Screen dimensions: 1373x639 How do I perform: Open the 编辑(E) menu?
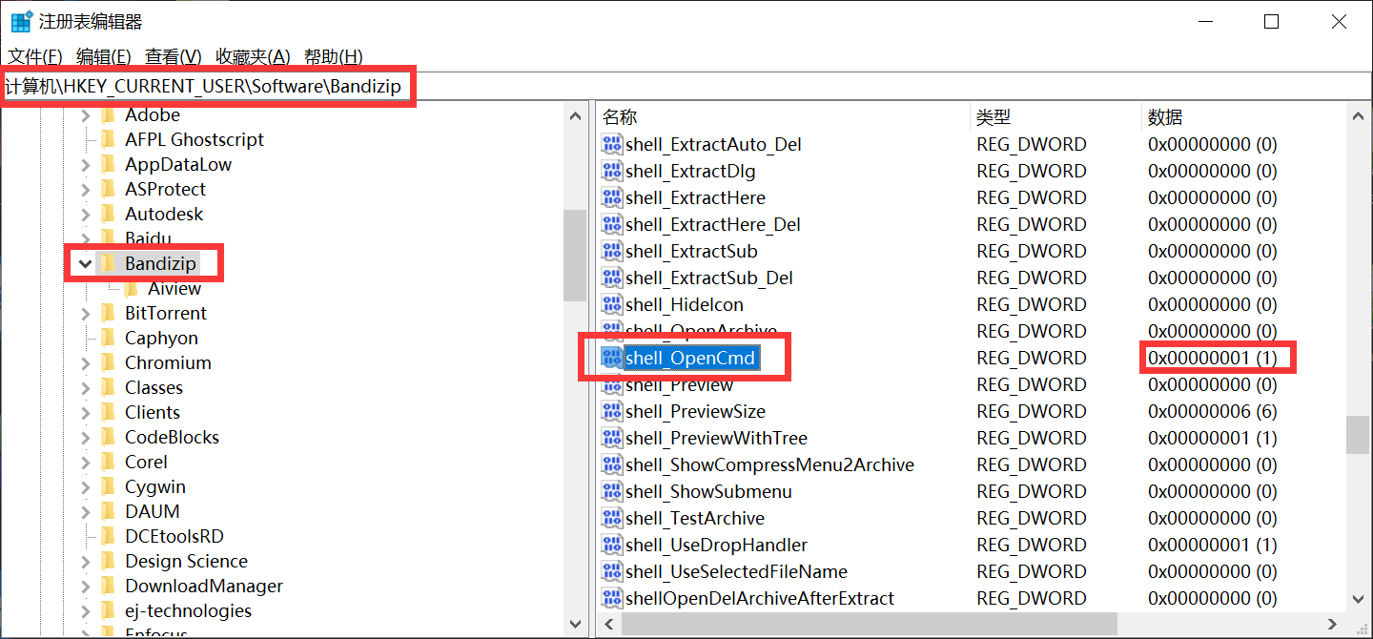pos(104,57)
